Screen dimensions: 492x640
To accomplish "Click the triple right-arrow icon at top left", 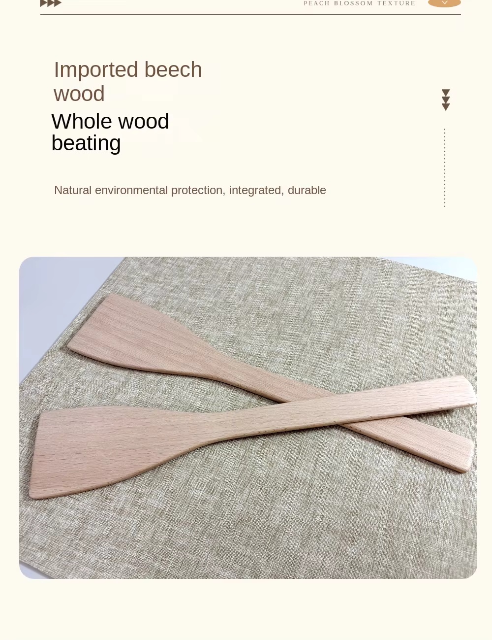I will point(50,3).
